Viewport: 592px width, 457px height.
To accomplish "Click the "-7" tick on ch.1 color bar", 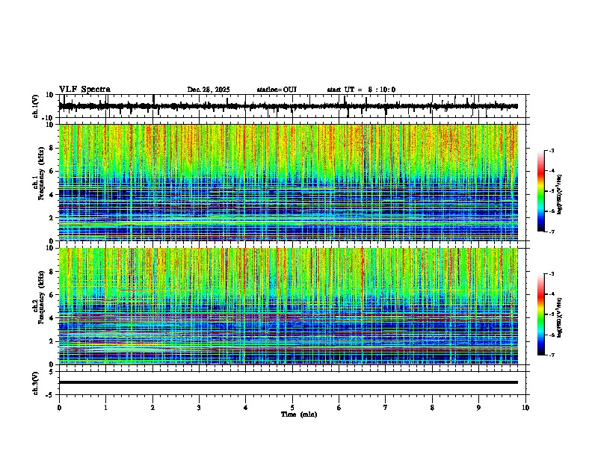I will (x=551, y=231).
